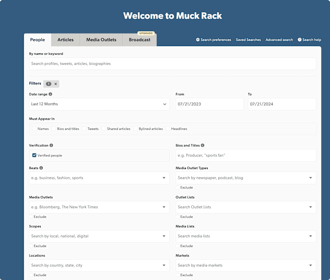Click the info icon next to Date range
This screenshot has height=280, width=330.
click(50, 94)
